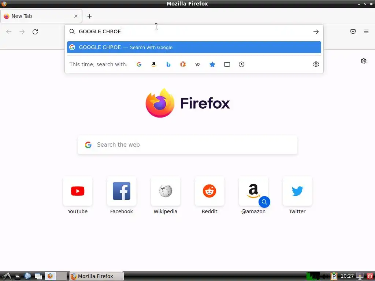
Task: Search bookmarks via star icon
Action: [212, 64]
